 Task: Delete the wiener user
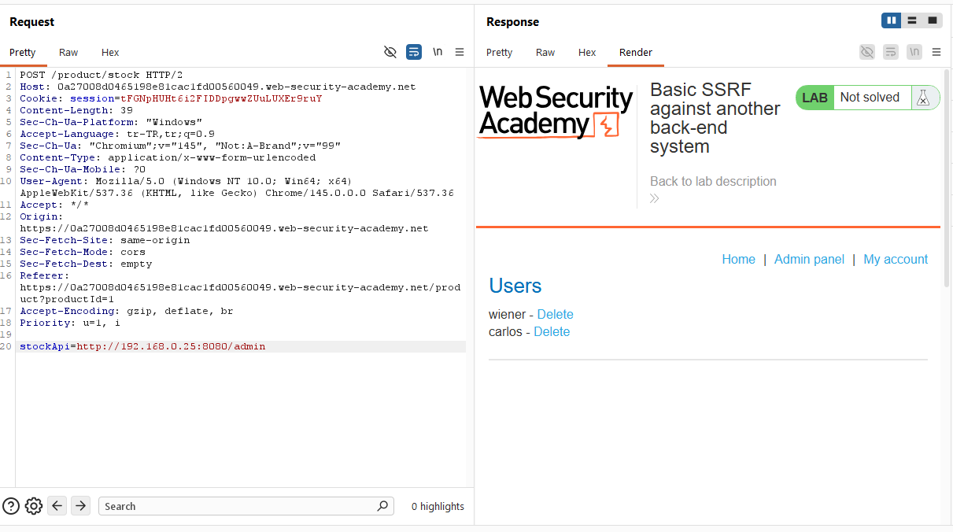click(x=555, y=314)
